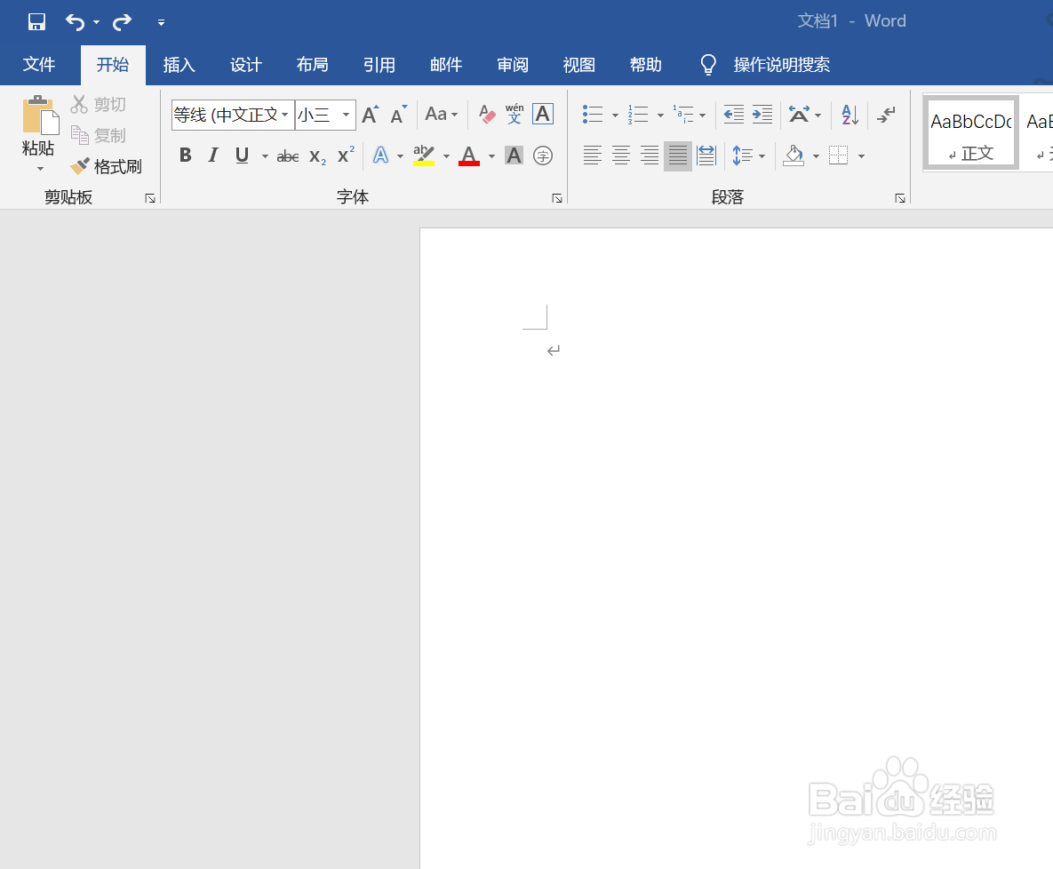Decrease font size with the shrink icon

[x=399, y=115]
